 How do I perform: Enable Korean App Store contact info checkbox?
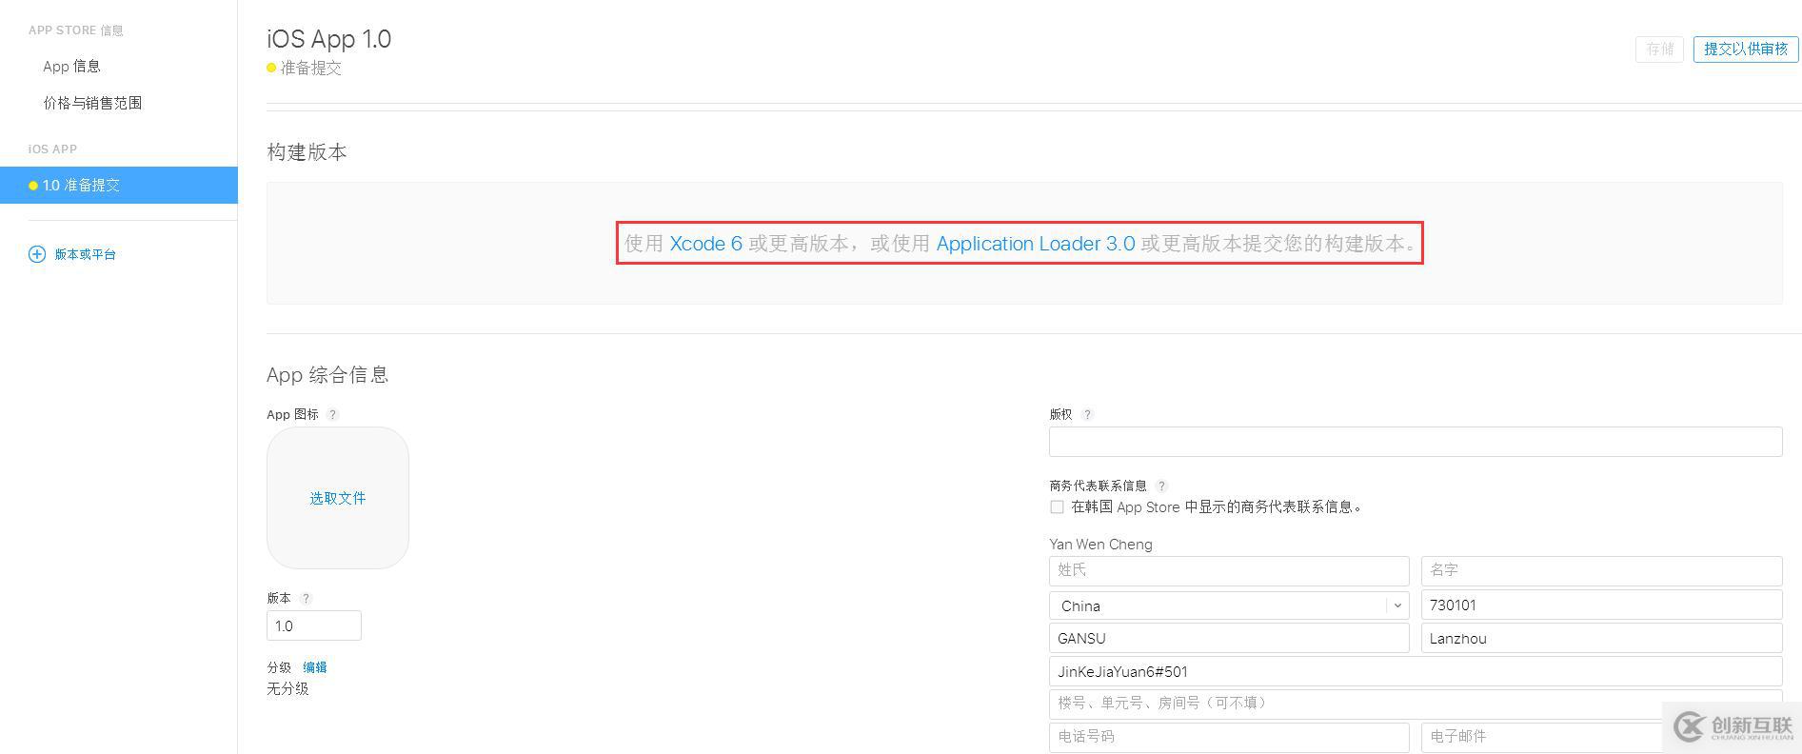tap(1057, 507)
